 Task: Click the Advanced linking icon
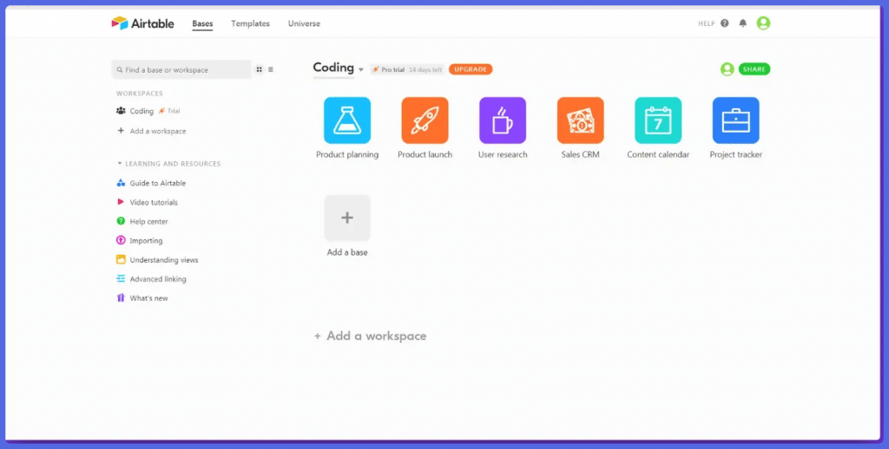120,278
